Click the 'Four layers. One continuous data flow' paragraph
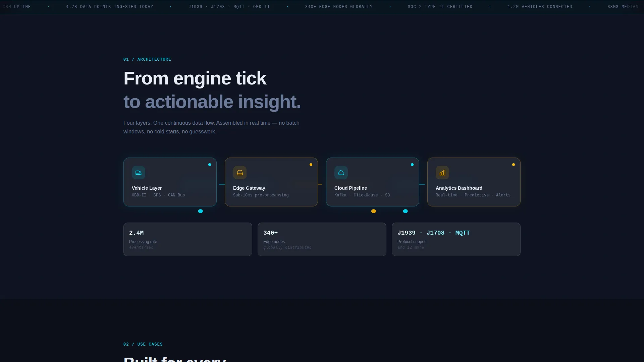The width and height of the screenshot is (644, 362). [x=211, y=127]
